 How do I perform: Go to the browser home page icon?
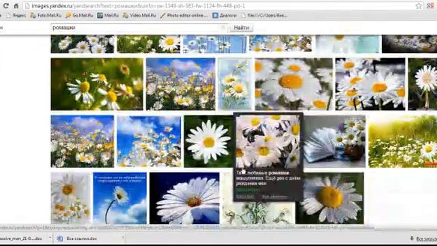pos(16,5)
